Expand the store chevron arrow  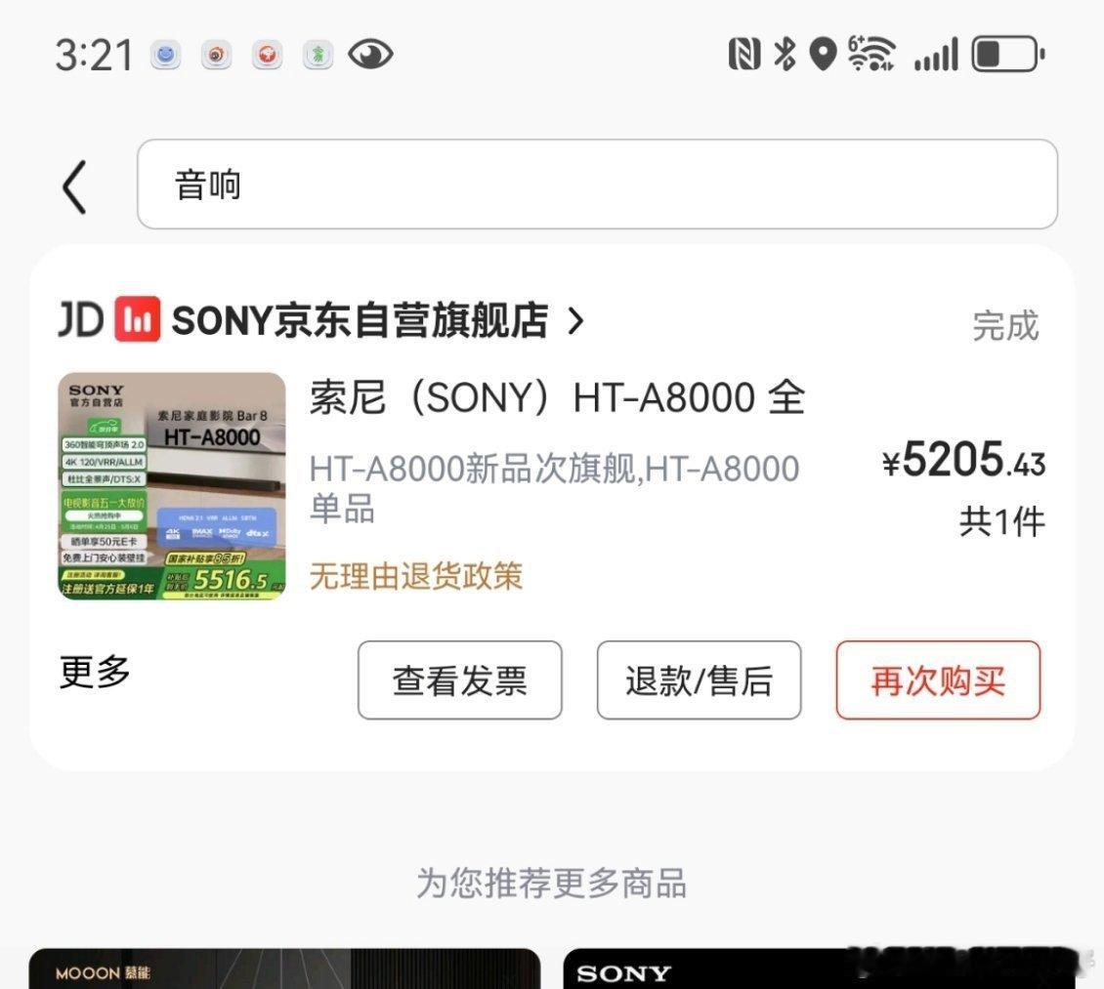pos(576,321)
